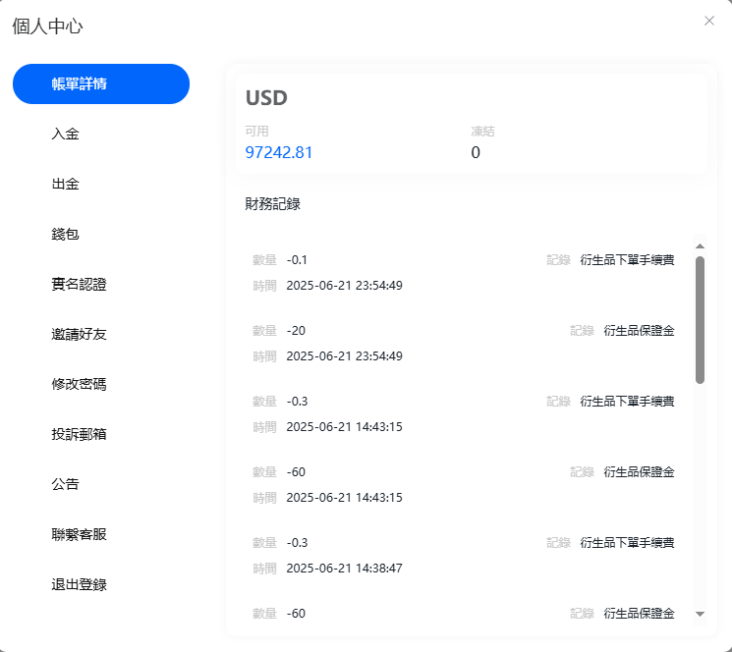732x652 pixels.
Task: Open the 投訴郵箱 option
Action: [80, 434]
